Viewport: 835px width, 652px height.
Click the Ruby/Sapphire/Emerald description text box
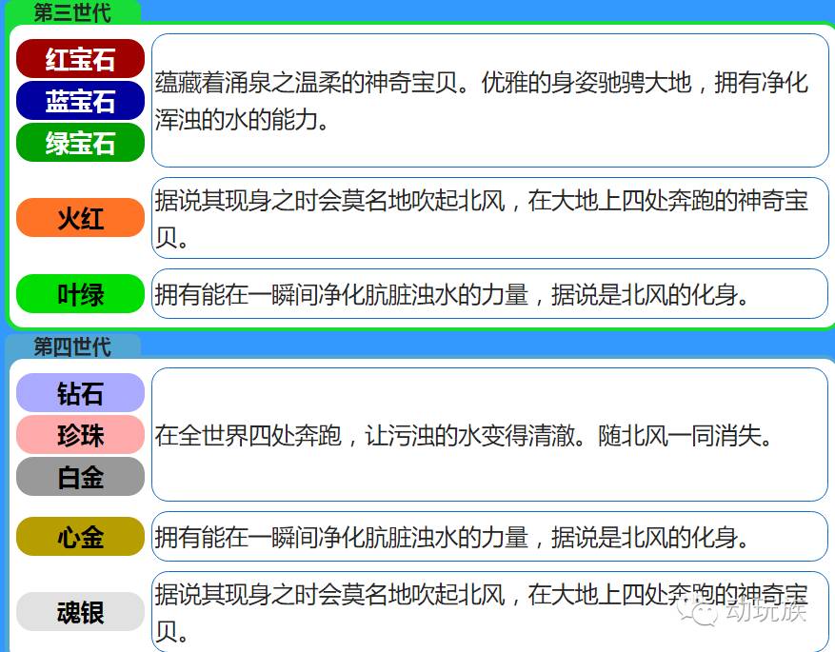pos(486,100)
